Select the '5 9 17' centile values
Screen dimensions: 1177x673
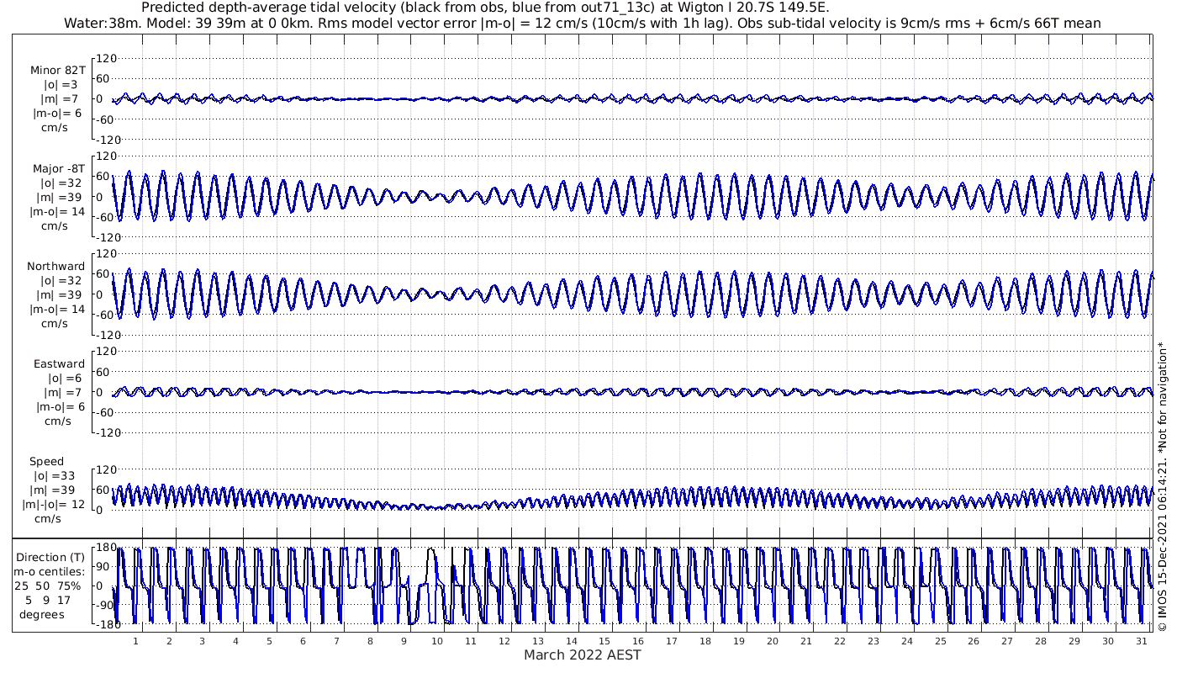coord(48,600)
